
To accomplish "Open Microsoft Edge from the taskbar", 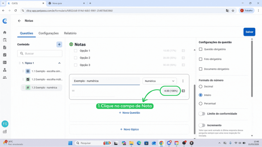I will (139, 143).
